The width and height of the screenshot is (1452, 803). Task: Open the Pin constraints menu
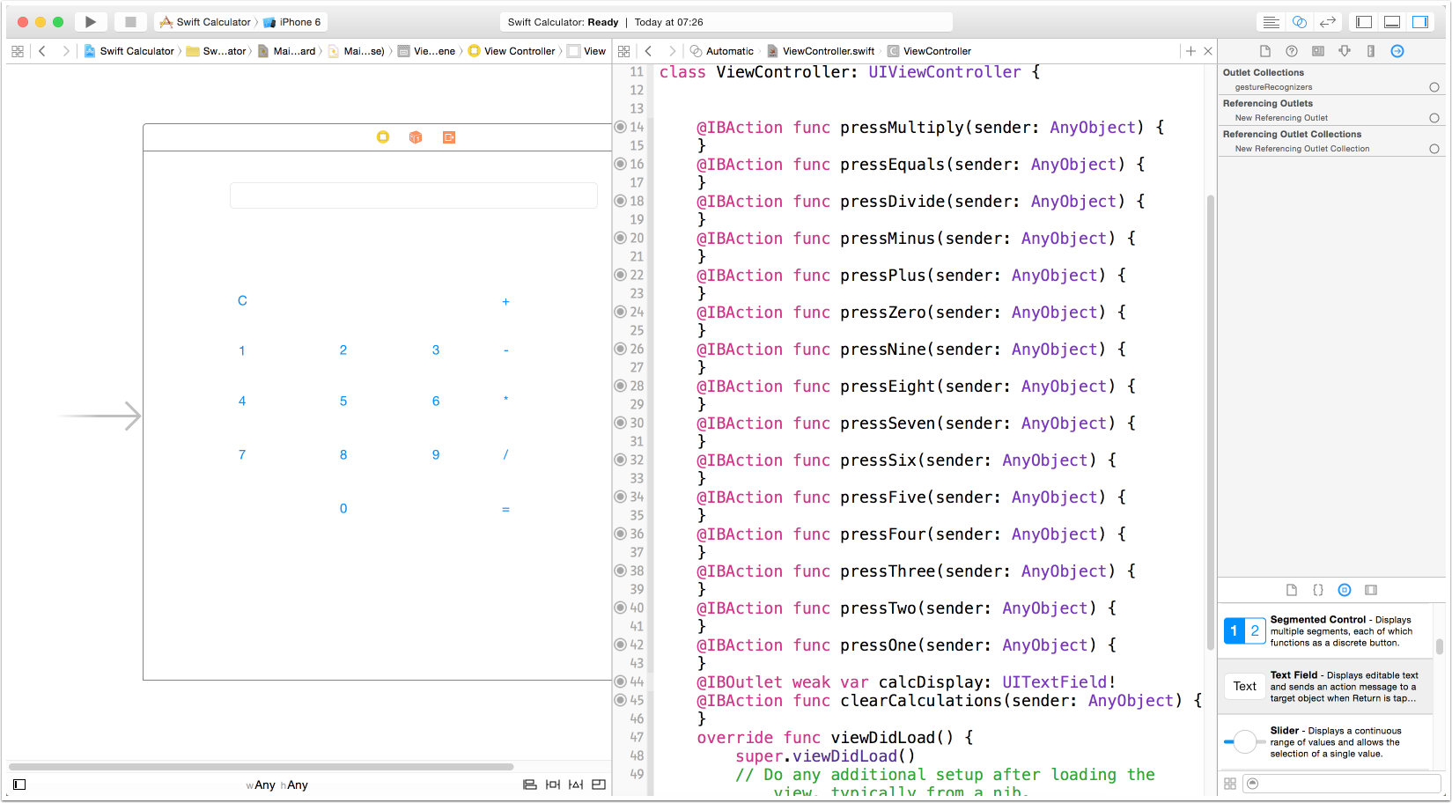click(553, 785)
